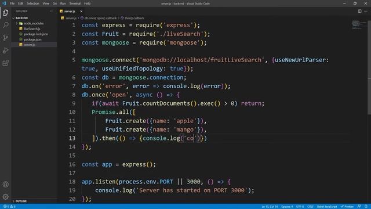
Task: Click 'express' string on line 1
Action: [x=178, y=25]
